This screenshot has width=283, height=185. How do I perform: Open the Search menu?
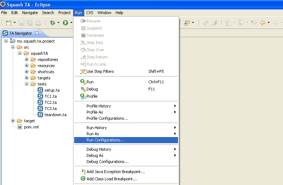click(x=48, y=13)
